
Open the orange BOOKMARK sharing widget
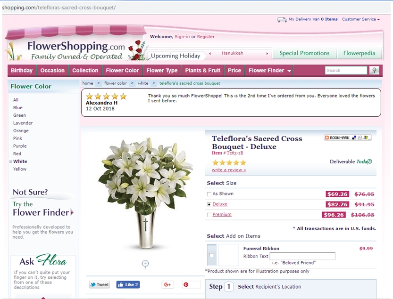click(326, 137)
